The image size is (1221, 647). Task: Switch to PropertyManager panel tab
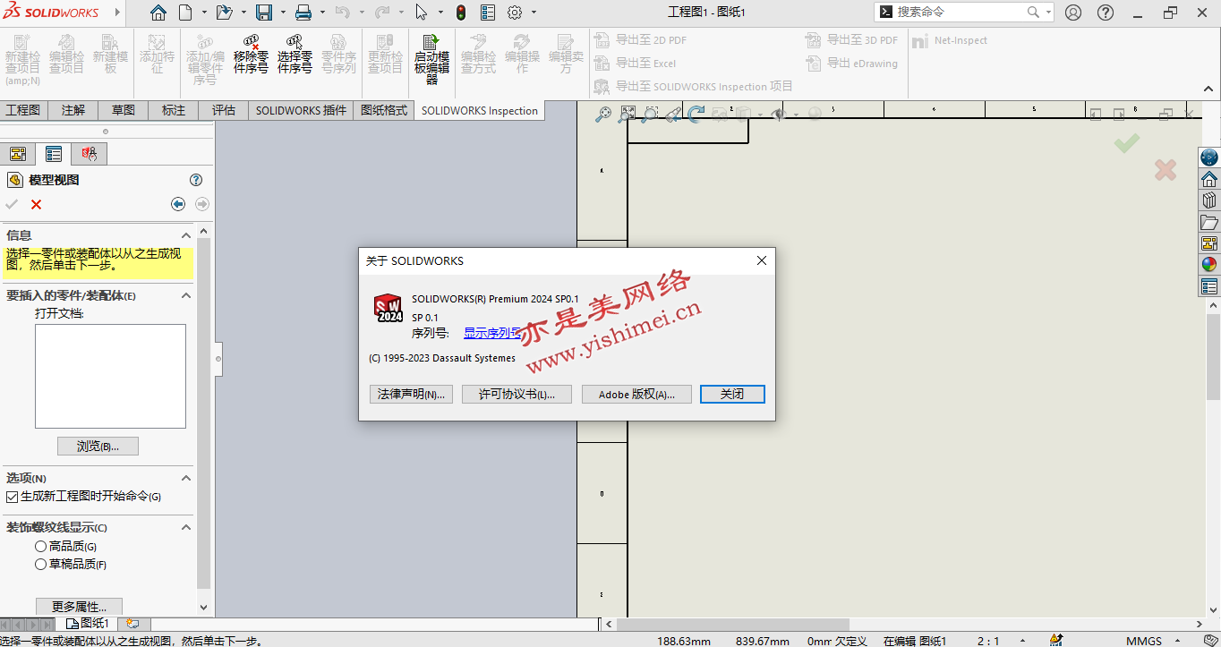(x=54, y=154)
